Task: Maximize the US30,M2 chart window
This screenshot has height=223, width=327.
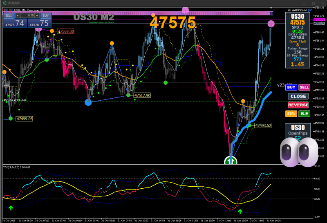Action: 314,3
